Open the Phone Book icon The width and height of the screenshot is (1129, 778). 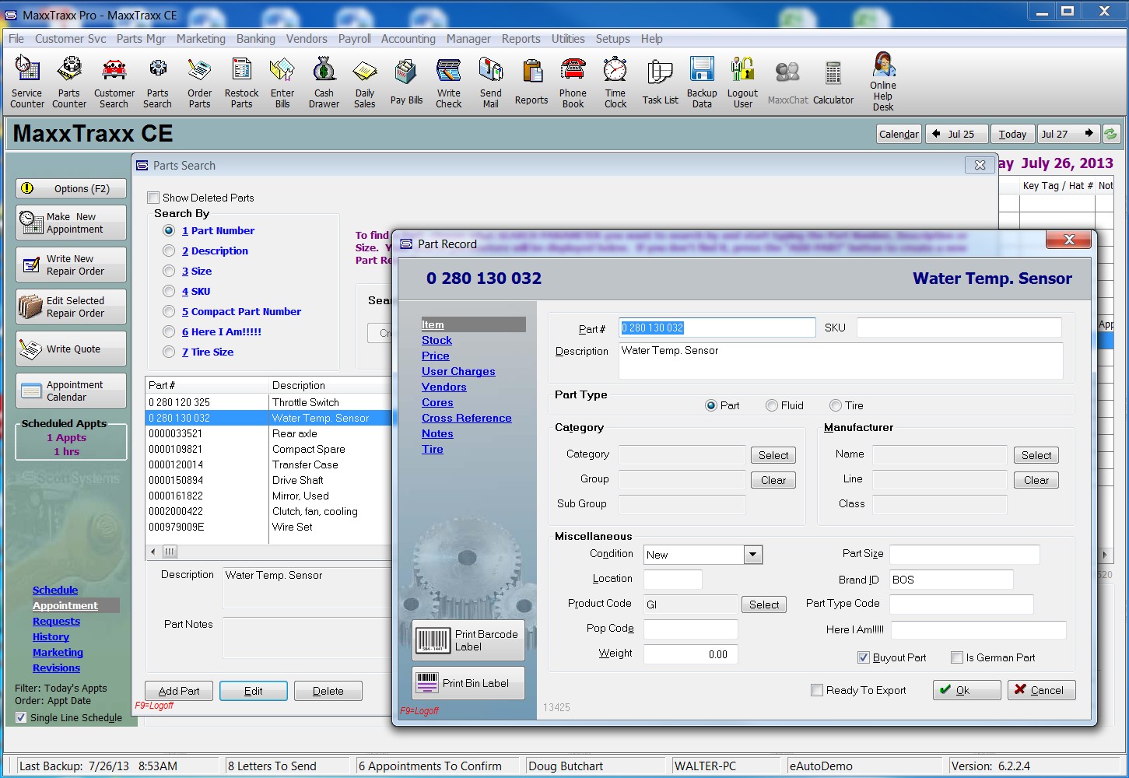tap(573, 82)
